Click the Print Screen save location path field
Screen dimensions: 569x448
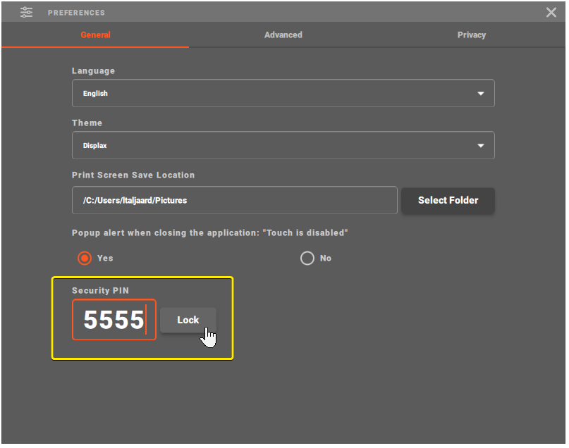coord(234,200)
